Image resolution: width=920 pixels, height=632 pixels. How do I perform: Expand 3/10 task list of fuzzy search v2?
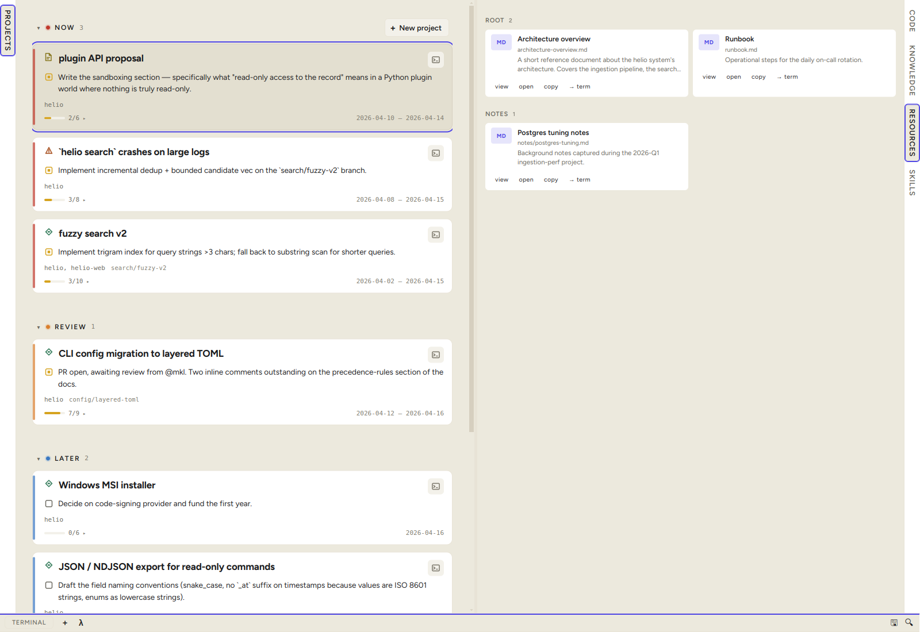click(79, 282)
